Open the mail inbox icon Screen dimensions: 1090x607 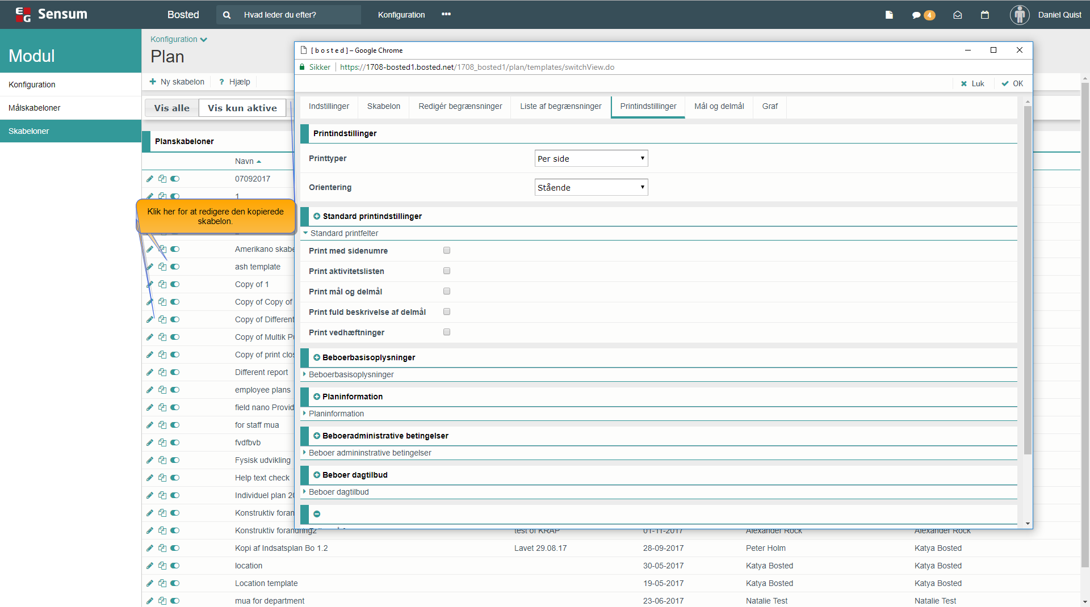pyautogui.click(x=957, y=15)
